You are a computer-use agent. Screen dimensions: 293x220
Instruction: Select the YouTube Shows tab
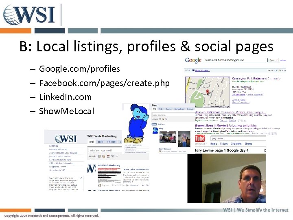tap(248, 144)
